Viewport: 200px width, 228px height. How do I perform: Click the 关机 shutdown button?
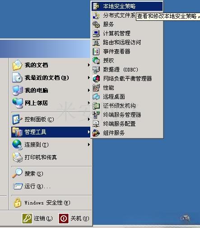(x=74, y=218)
